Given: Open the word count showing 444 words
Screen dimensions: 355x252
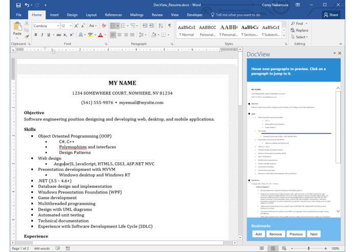Looking at the screenshot, I should pyautogui.click(x=42, y=248).
